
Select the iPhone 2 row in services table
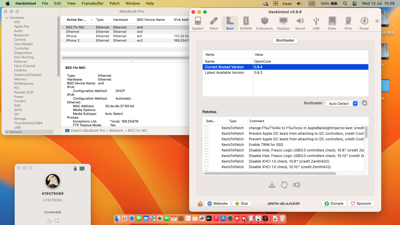click(x=125, y=40)
